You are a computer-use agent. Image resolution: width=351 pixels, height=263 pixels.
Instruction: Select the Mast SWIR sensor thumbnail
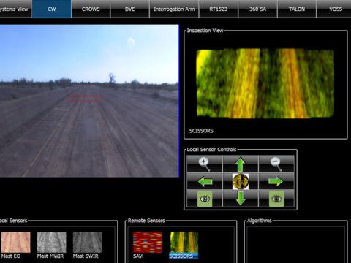click(87, 242)
